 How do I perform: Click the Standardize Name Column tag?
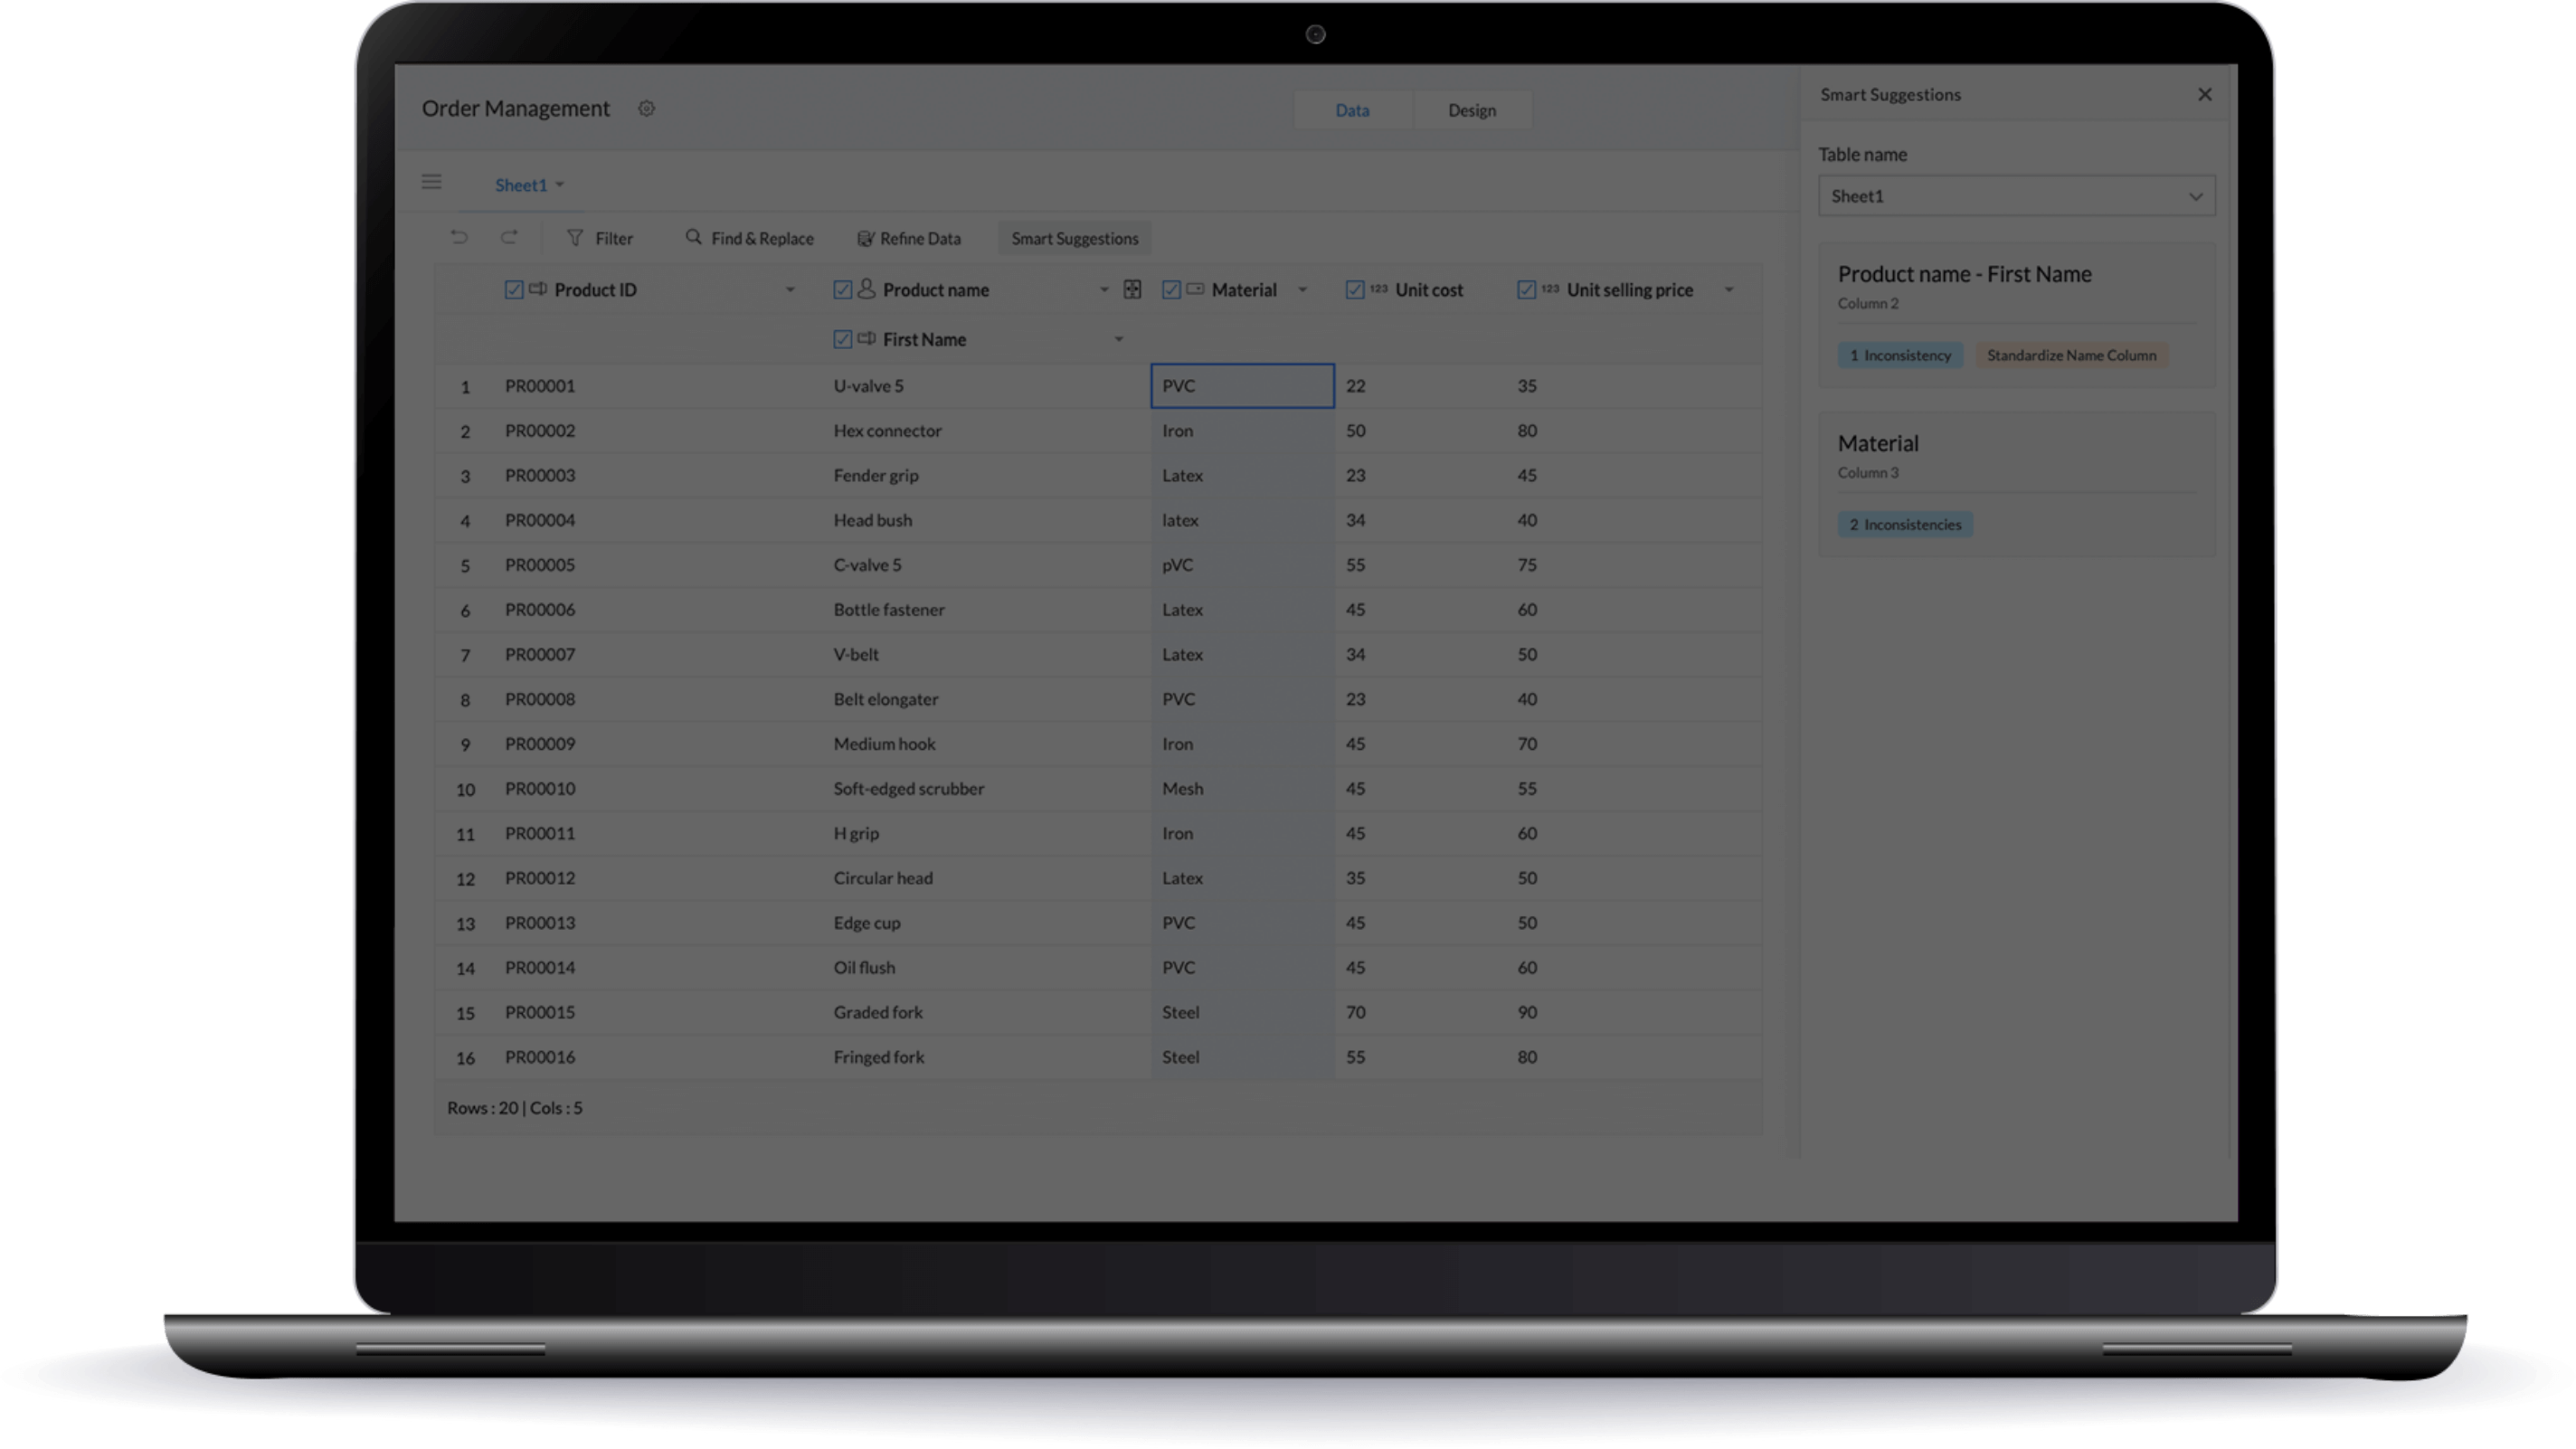2070,355
